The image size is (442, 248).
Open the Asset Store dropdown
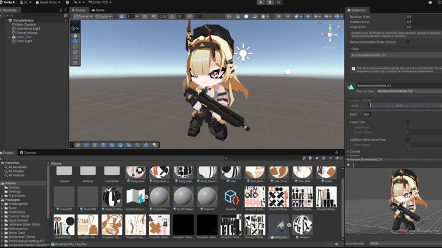point(48,2)
